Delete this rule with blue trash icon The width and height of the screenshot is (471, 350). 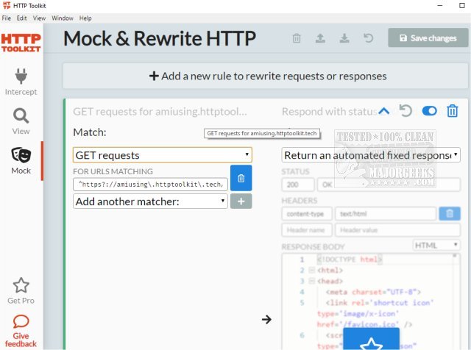(453, 111)
